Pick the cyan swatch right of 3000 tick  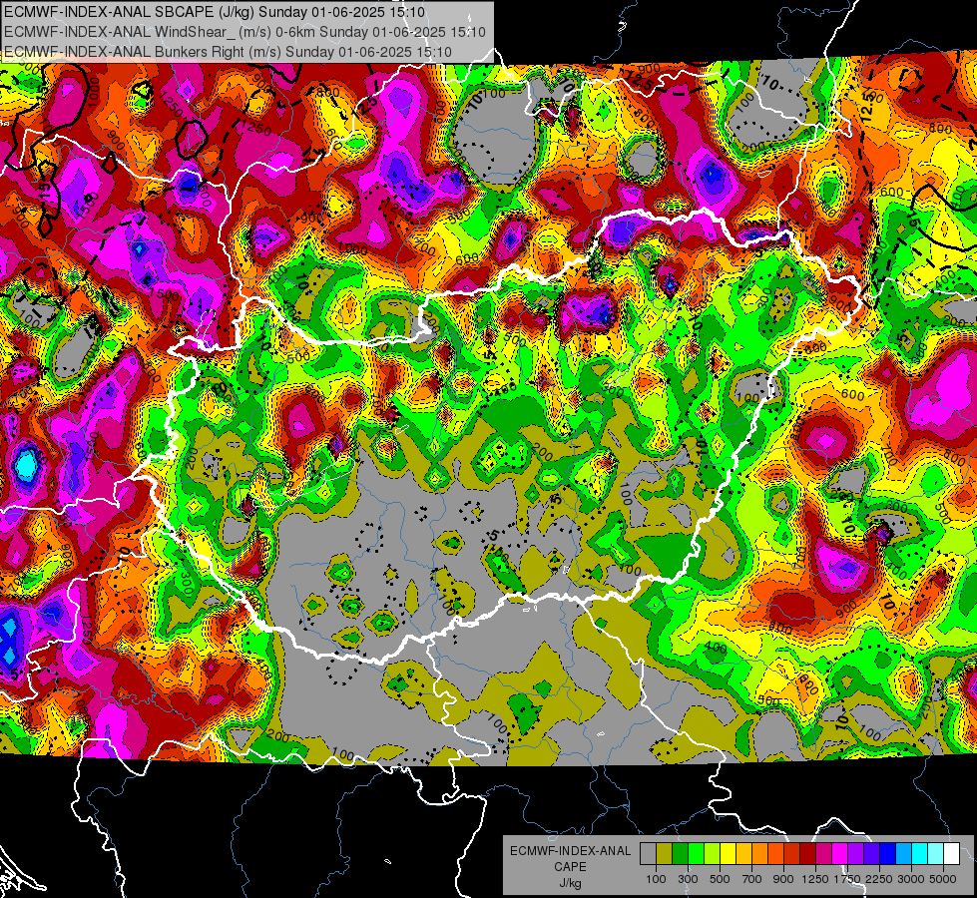(920, 853)
